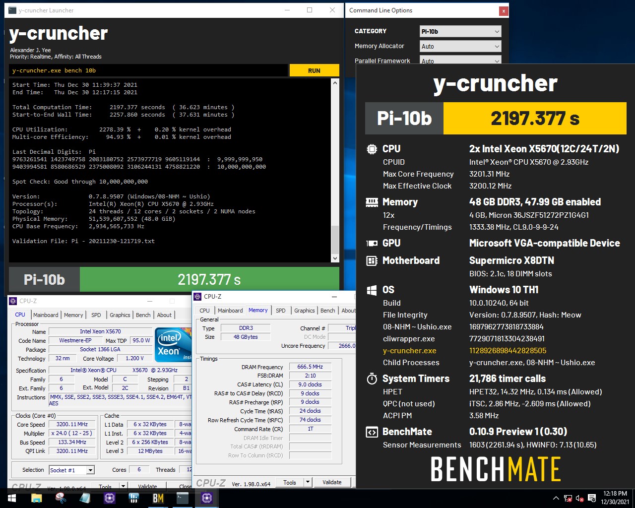Select the active CPU-Z taskbar icon

click(x=207, y=498)
